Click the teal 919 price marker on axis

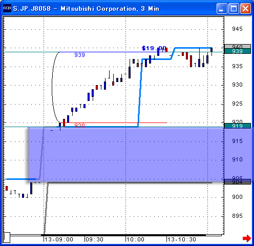[x=238, y=126]
